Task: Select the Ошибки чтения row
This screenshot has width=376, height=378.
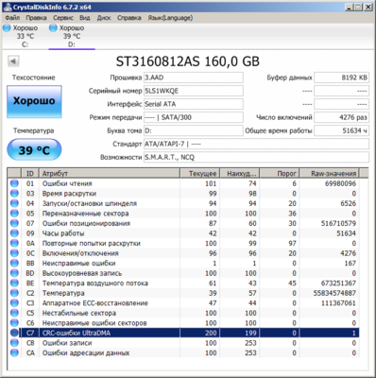Action: coord(183,183)
